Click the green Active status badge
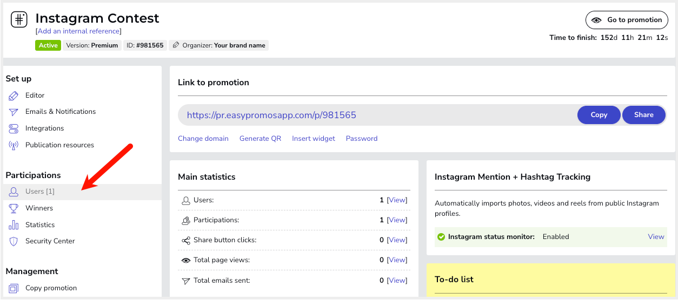 tap(48, 45)
